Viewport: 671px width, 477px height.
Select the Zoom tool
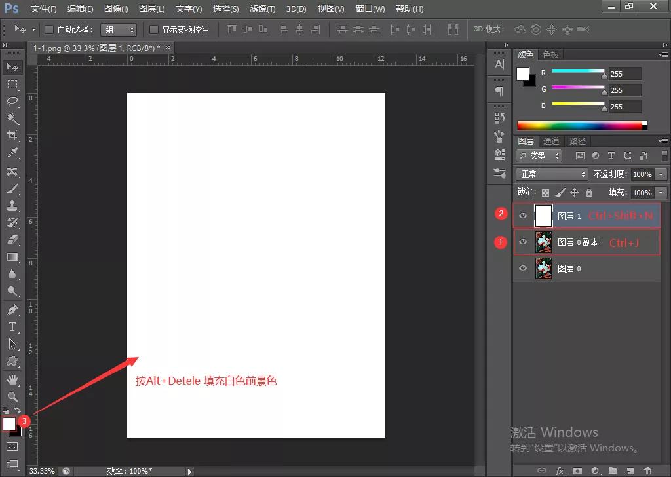[12, 397]
